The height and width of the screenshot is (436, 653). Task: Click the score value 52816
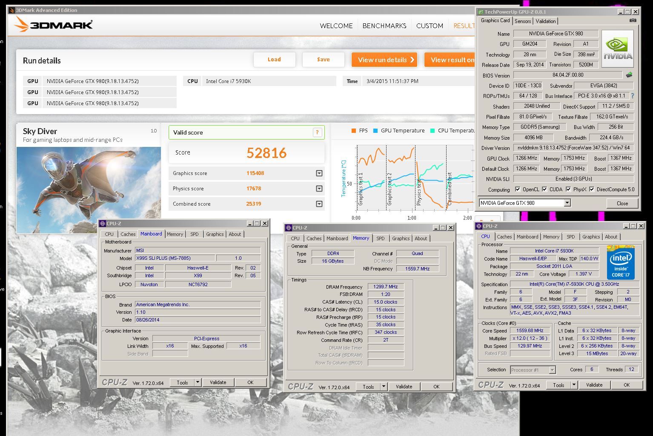click(266, 152)
